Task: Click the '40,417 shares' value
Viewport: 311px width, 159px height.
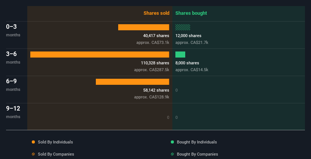Action: 156,36
